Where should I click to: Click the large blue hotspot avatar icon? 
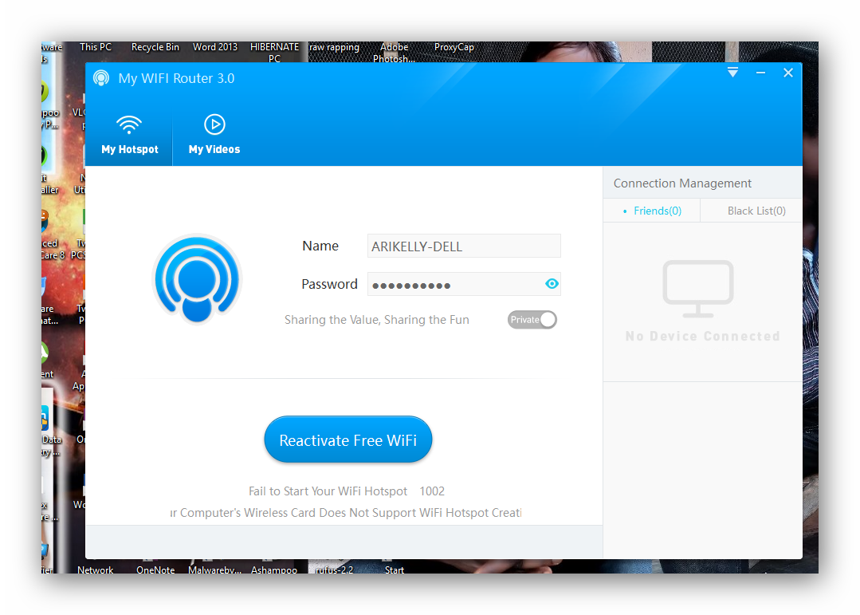coord(197,279)
